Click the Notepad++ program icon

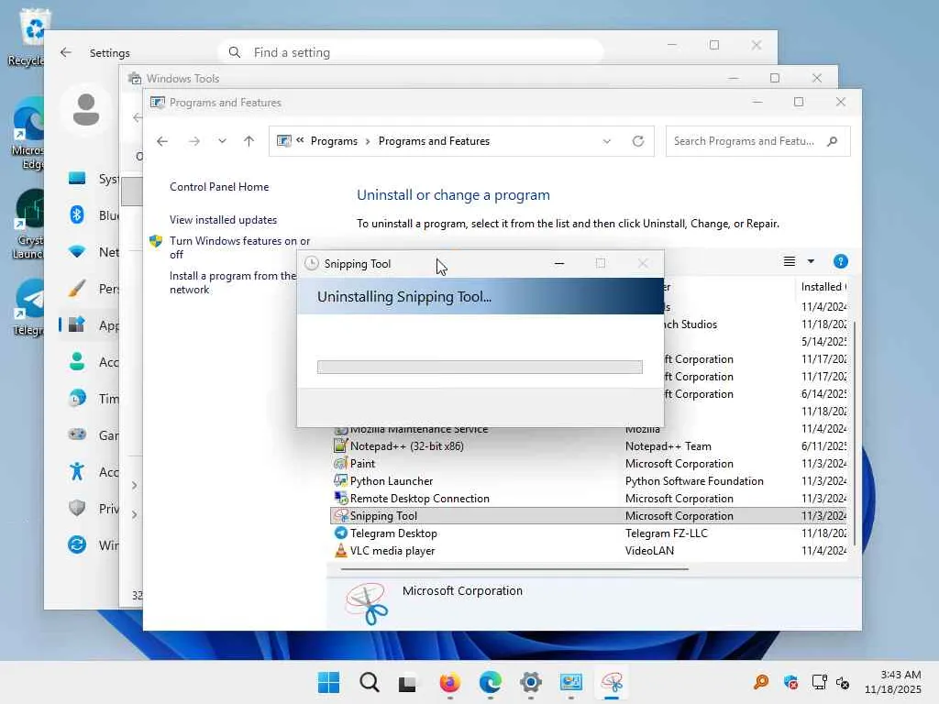(341, 445)
